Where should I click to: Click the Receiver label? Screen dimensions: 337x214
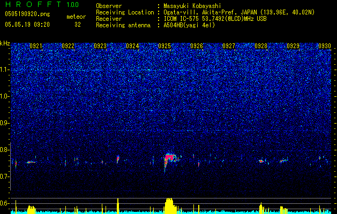point(109,19)
